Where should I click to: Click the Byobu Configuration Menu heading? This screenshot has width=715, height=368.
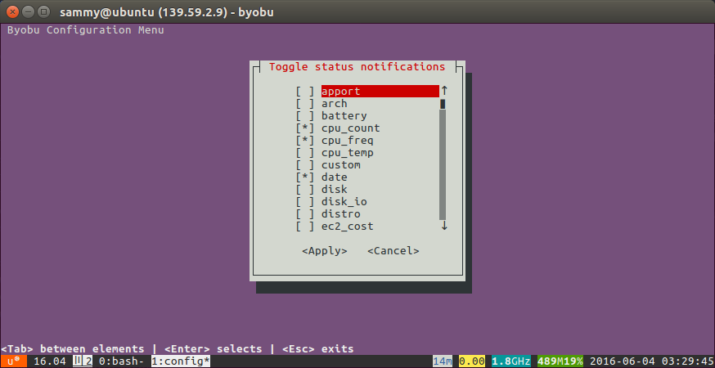(86, 30)
